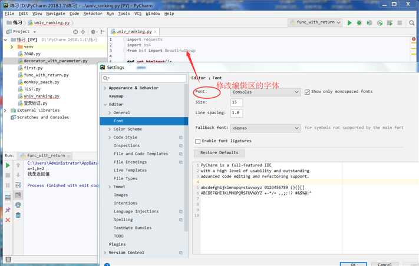Click the Settings search field
Screen dimensions: 419x266
tap(144, 78)
